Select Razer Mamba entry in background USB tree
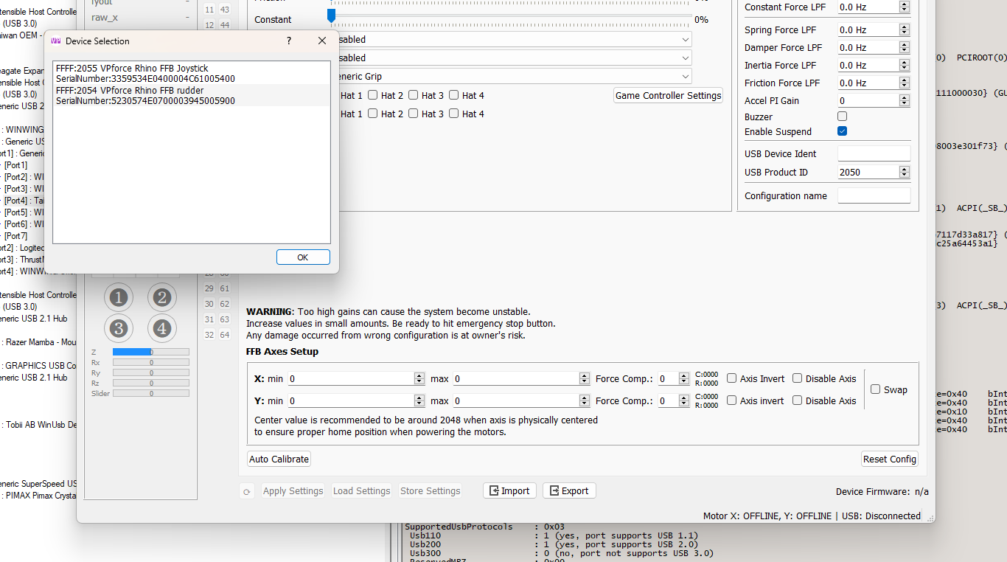 pos(40,342)
